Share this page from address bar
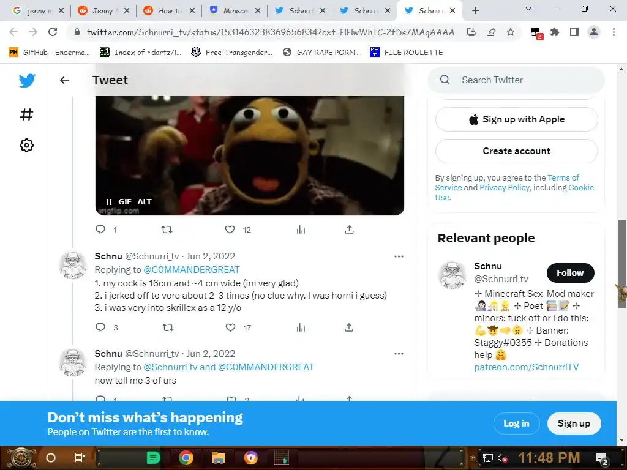This screenshot has width=627, height=470. tap(491, 32)
